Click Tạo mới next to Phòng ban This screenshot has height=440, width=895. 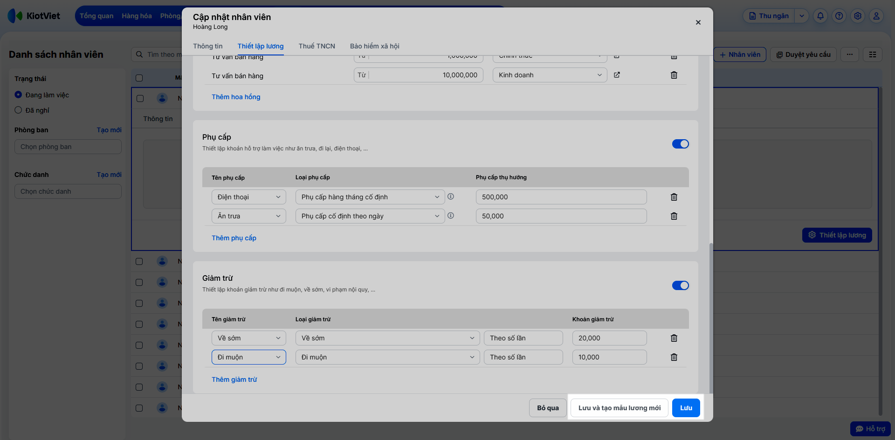point(109,130)
